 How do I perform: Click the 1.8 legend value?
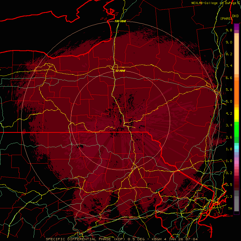(229, 149)
